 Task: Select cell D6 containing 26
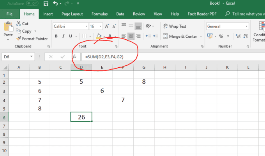point(81,117)
